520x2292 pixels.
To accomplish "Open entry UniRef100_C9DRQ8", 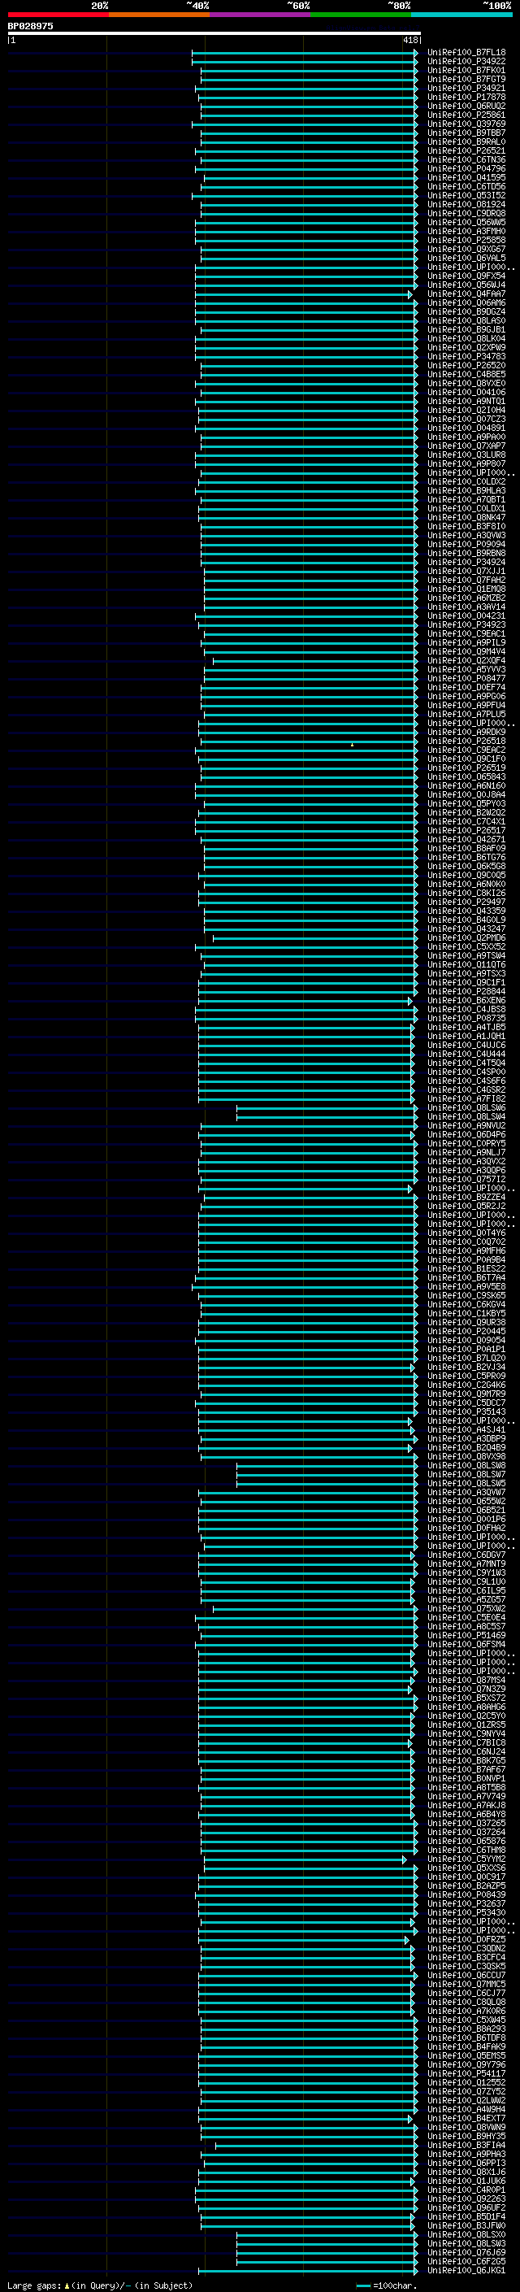I will pos(466,214).
